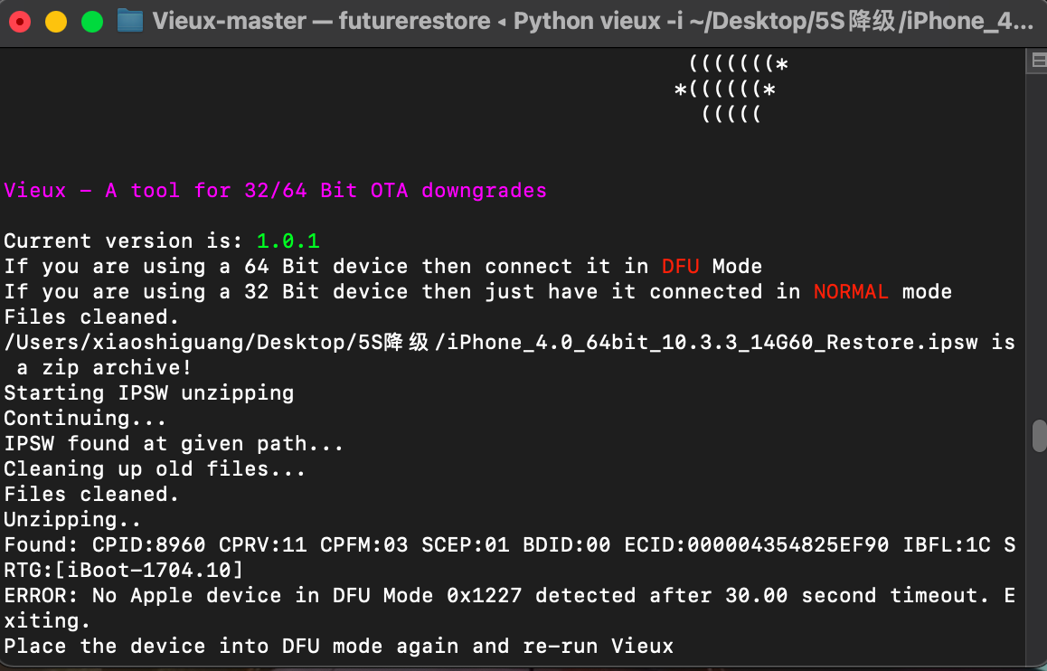
Task: Click the folder icon in title bar
Action: tap(131, 21)
